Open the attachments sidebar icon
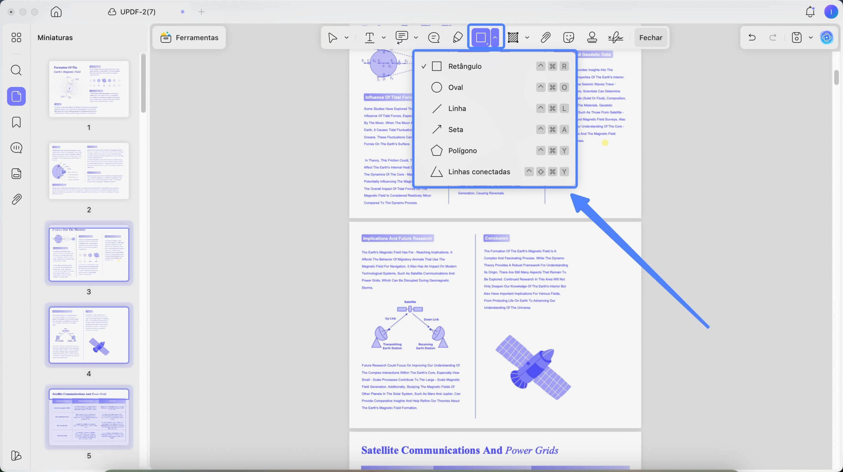Image resolution: width=843 pixels, height=472 pixels. 16,199
